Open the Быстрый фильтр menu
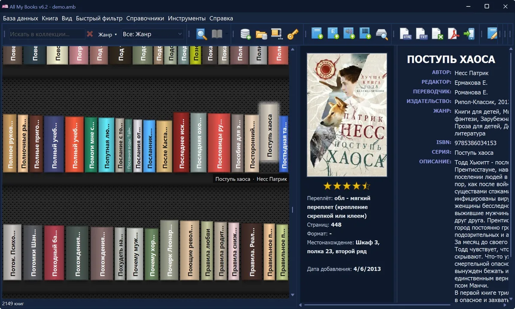Screen dimensions: 515x309 99,18
